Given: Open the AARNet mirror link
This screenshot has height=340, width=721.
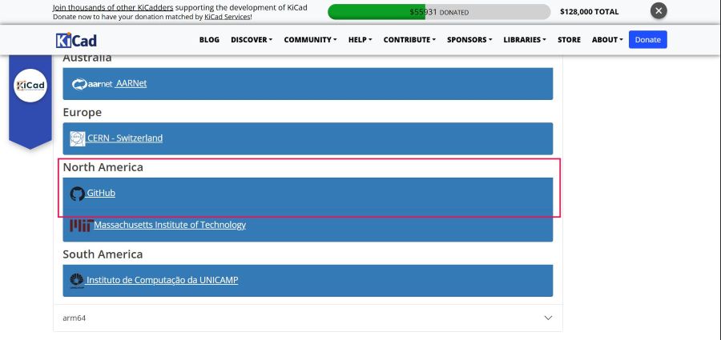Looking at the screenshot, I should point(131,83).
